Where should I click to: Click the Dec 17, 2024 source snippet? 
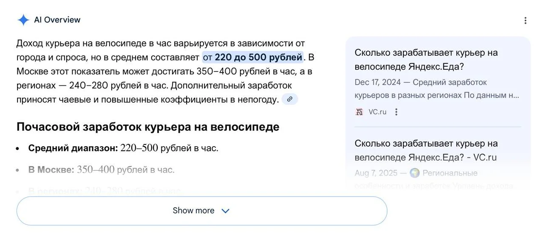(437, 89)
